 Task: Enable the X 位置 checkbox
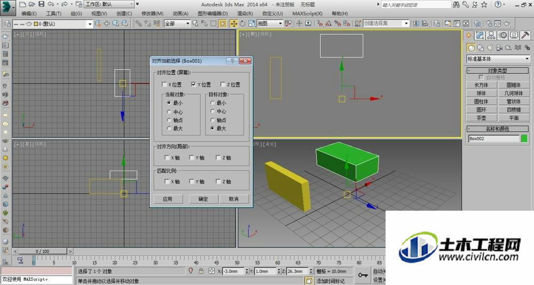coord(164,84)
